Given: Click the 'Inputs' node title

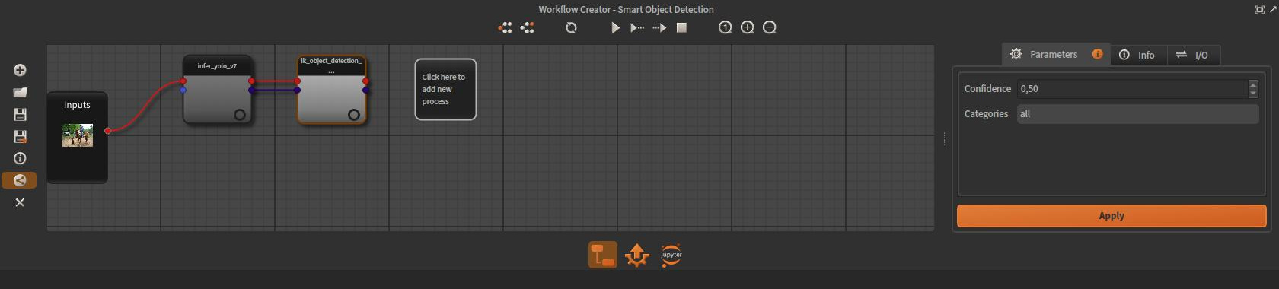Looking at the screenshot, I should pyautogui.click(x=77, y=105).
